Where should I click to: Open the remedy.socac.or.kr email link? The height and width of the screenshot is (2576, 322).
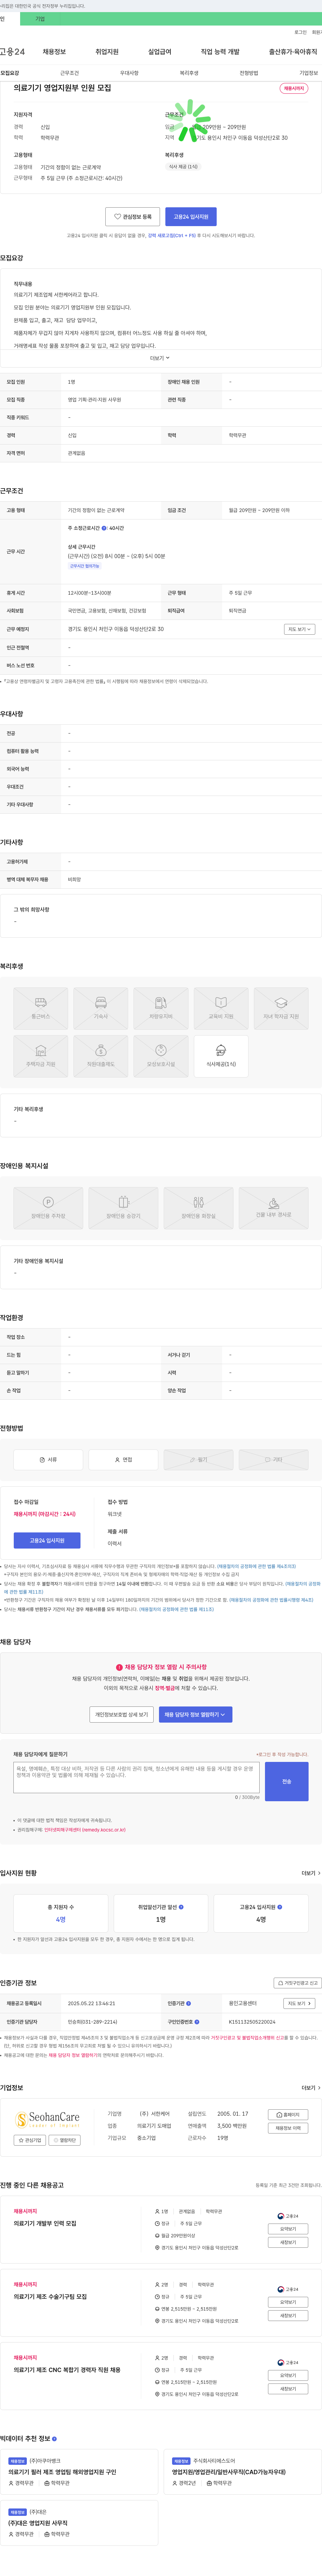[85, 1830]
